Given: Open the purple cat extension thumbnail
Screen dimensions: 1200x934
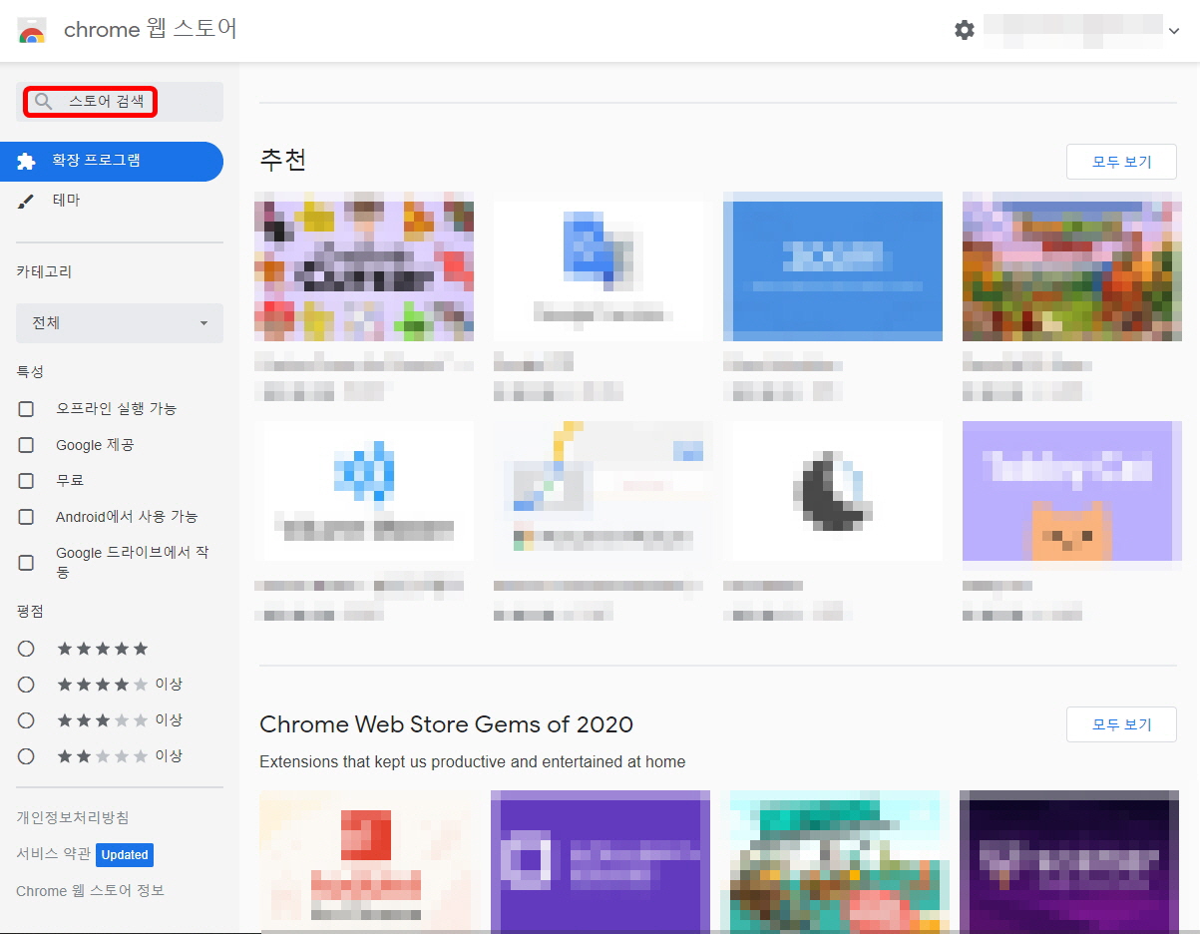Looking at the screenshot, I should [x=1072, y=491].
